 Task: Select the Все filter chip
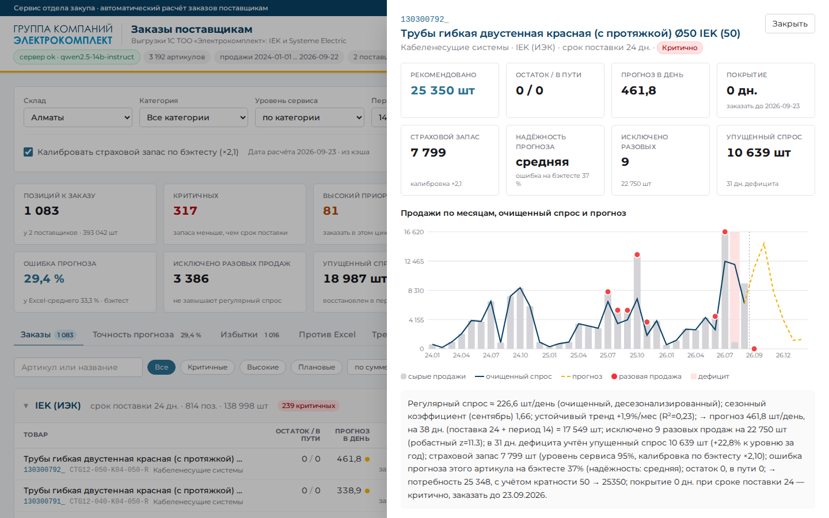point(161,367)
